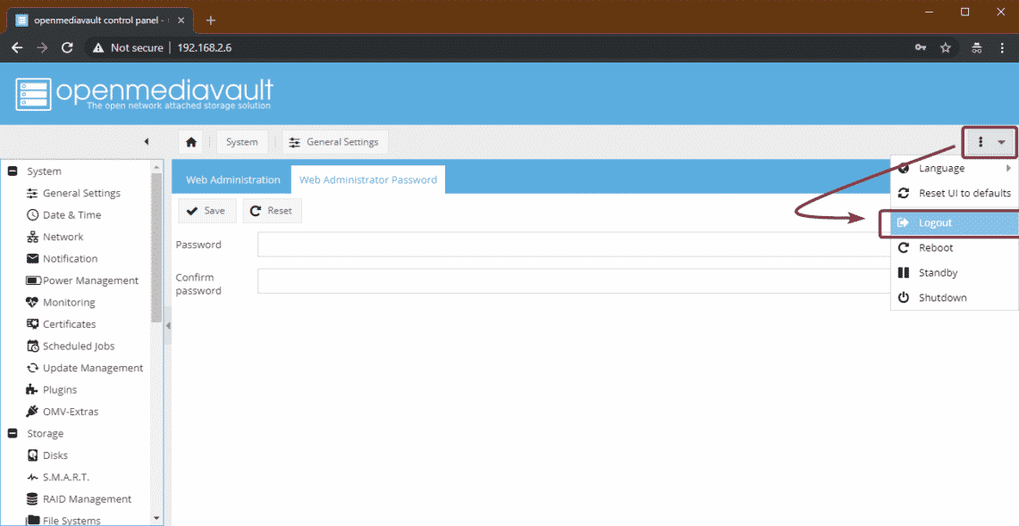Select Shutdown from the menu
The image size is (1019, 526).
(955, 297)
